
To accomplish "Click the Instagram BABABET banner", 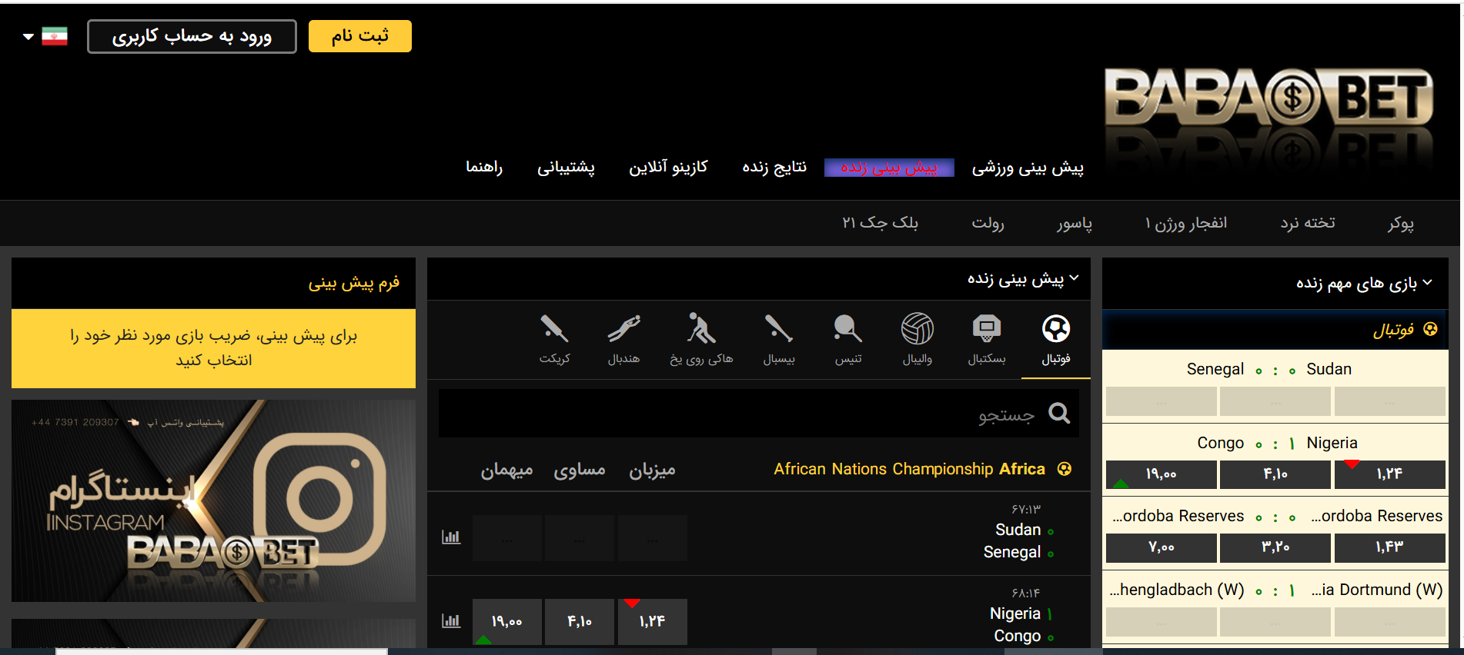I will (x=213, y=500).
